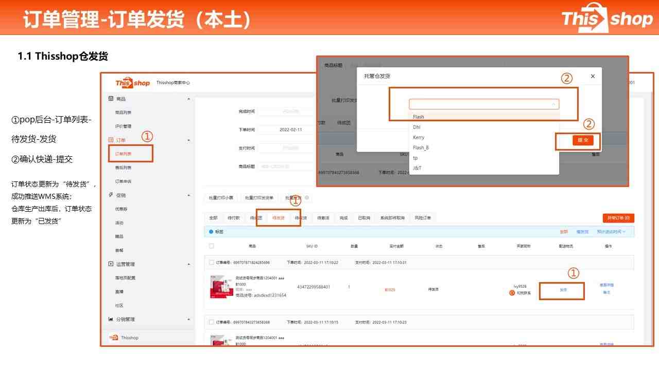Collapse the 商品 sidebar section arrow
Image resolution: width=659 pixels, height=370 pixels.
188,99
